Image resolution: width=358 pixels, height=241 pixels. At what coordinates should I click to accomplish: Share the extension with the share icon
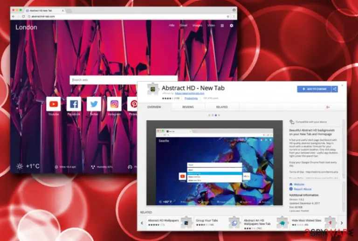[x=335, y=89]
